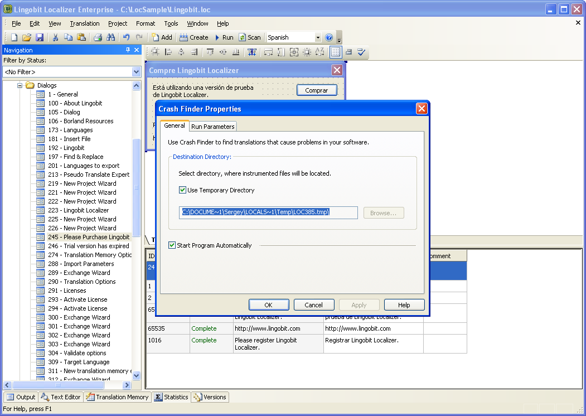Screen dimensions: 586x416
Task: Close the Navigation panel
Action: point(137,50)
